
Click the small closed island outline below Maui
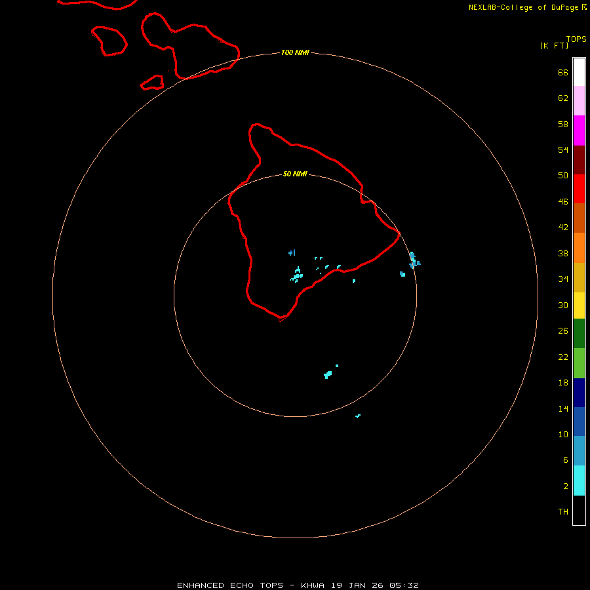(x=152, y=83)
